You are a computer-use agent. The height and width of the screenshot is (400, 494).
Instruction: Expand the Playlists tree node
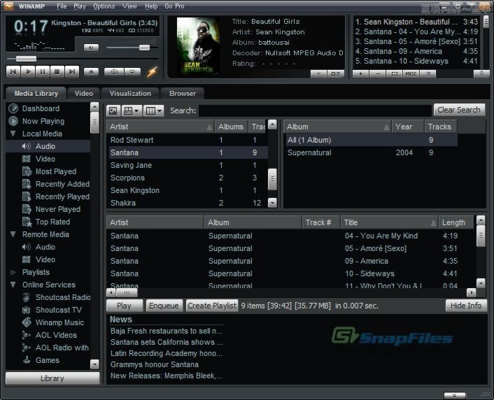tap(13, 272)
